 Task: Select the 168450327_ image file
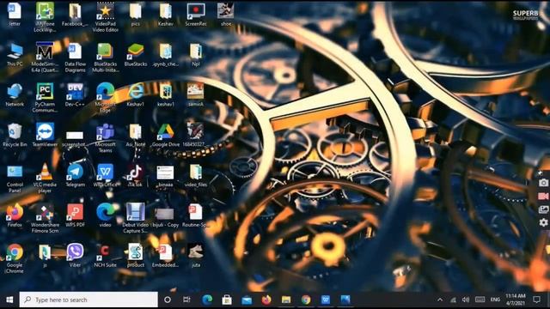[x=195, y=135]
